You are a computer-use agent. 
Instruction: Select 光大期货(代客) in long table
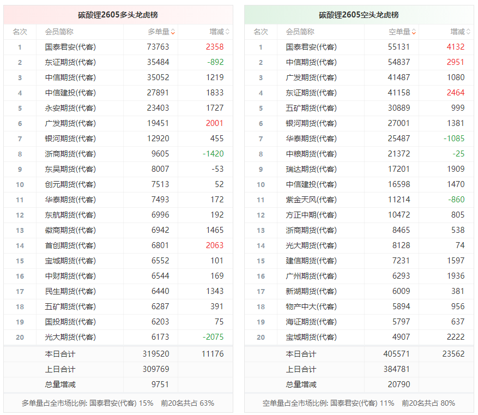70,337
